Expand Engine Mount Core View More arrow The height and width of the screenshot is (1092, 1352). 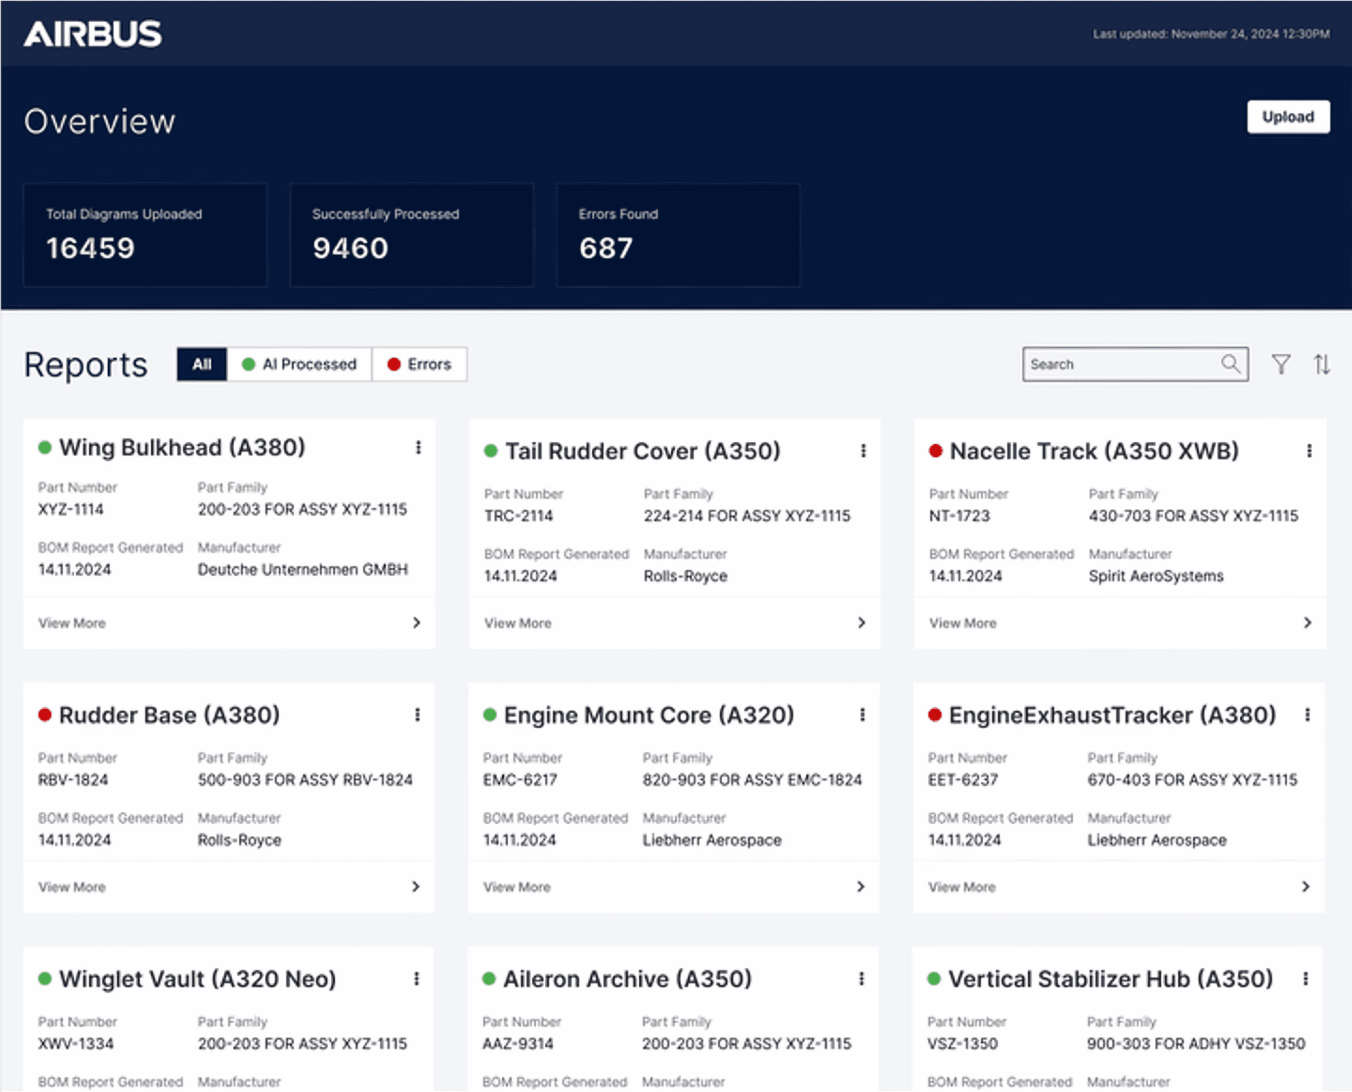(861, 887)
